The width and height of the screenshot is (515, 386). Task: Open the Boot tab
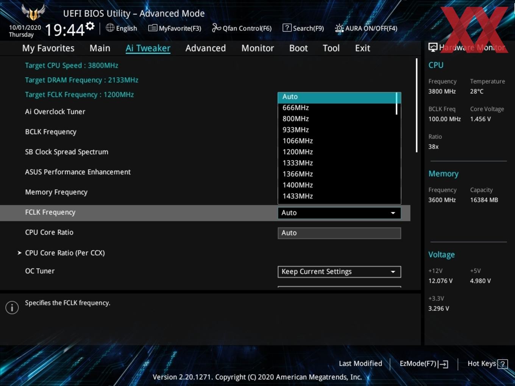pyautogui.click(x=298, y=48)
